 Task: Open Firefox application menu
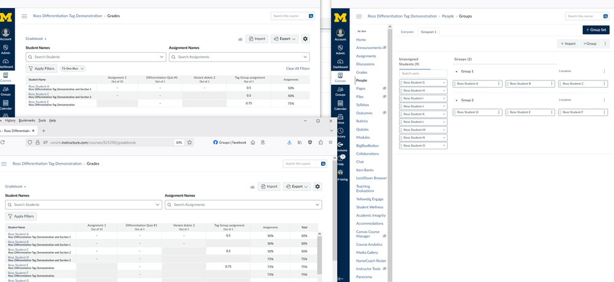[x=330, y=143]
